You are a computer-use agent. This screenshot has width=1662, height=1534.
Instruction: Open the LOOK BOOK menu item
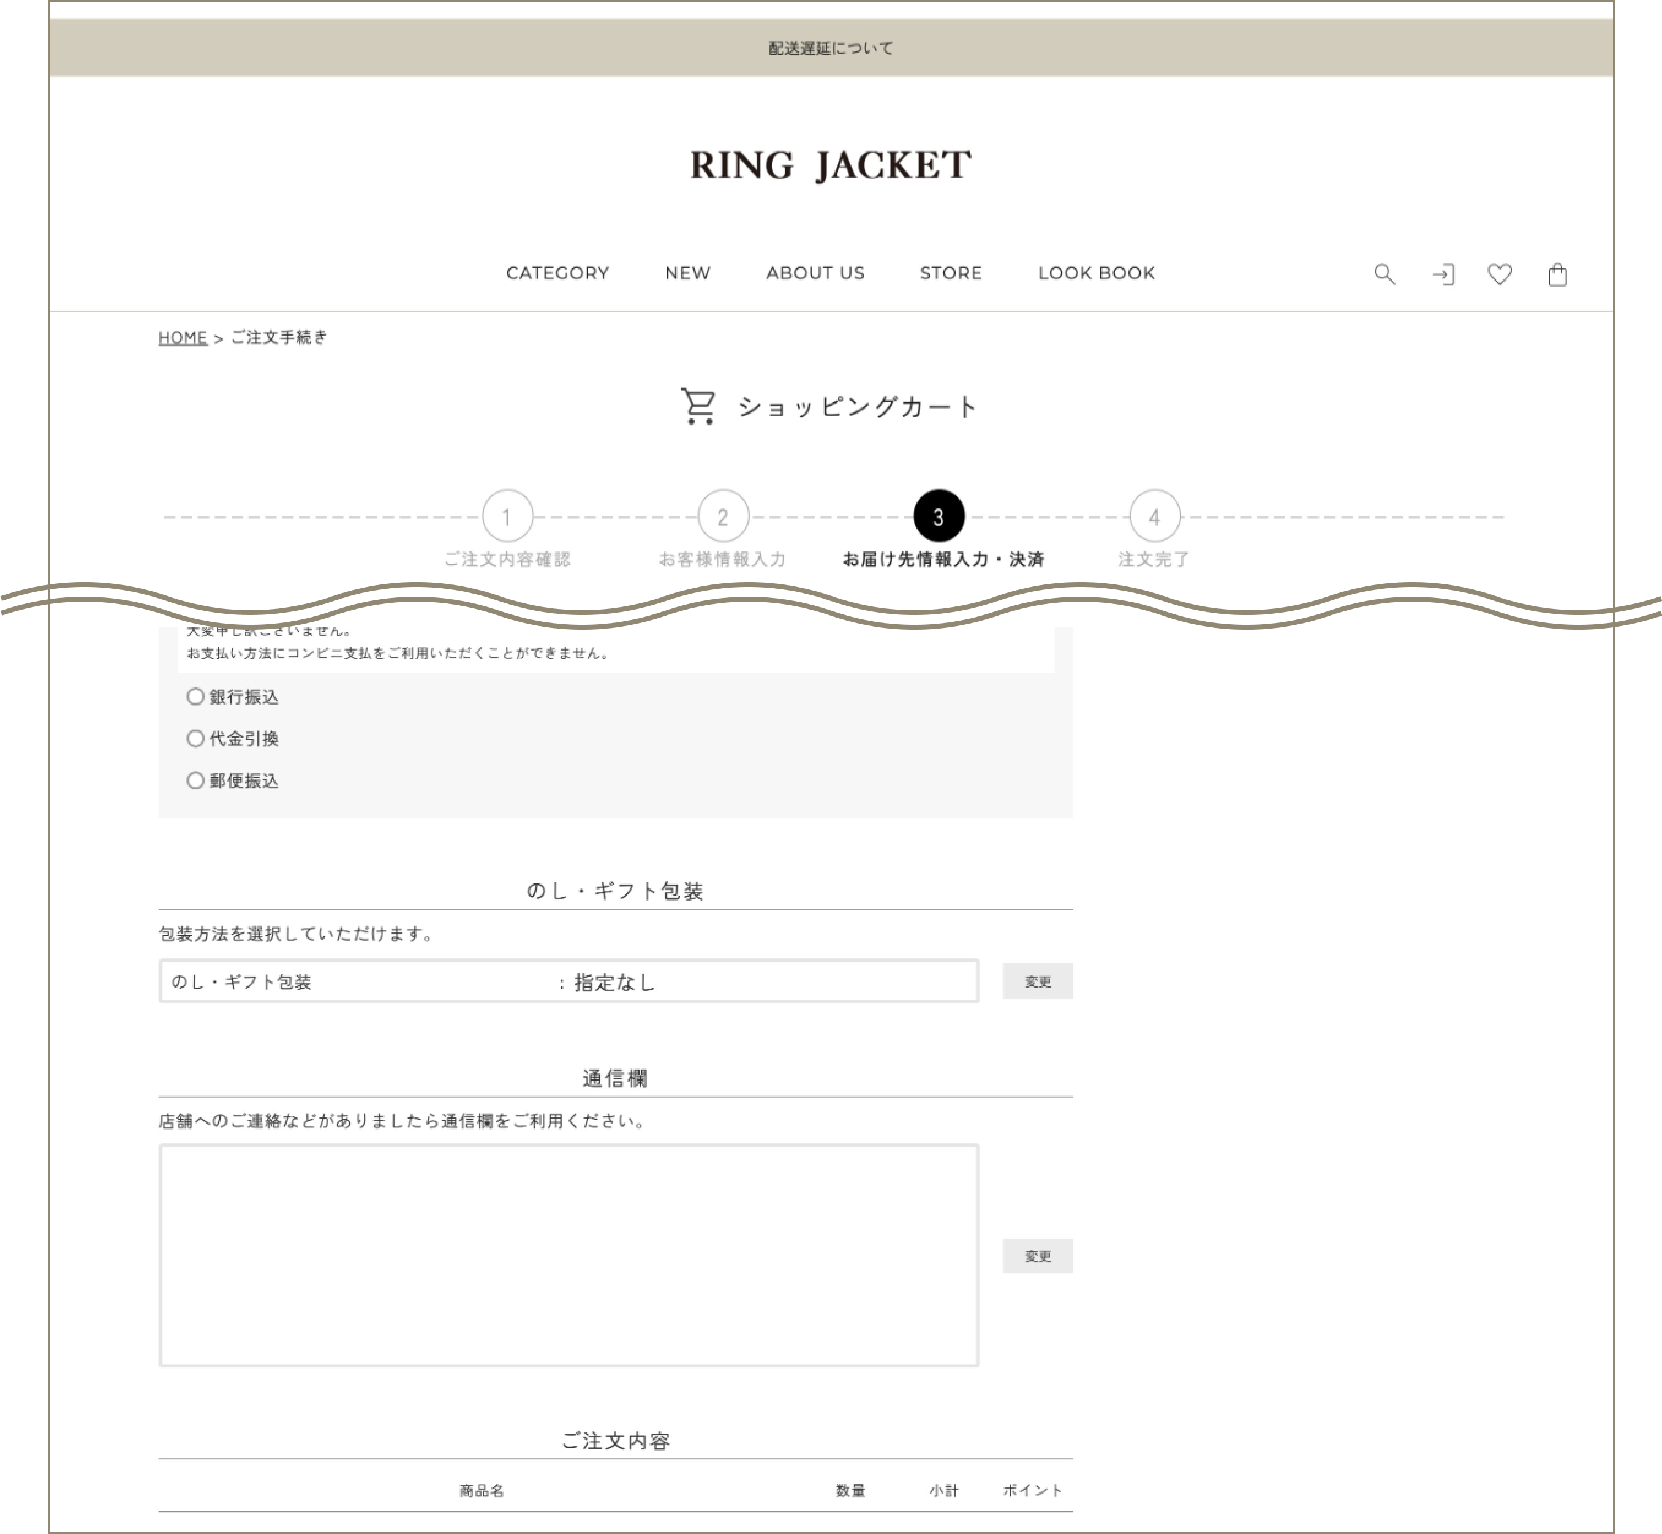[x=1096, y=273]
